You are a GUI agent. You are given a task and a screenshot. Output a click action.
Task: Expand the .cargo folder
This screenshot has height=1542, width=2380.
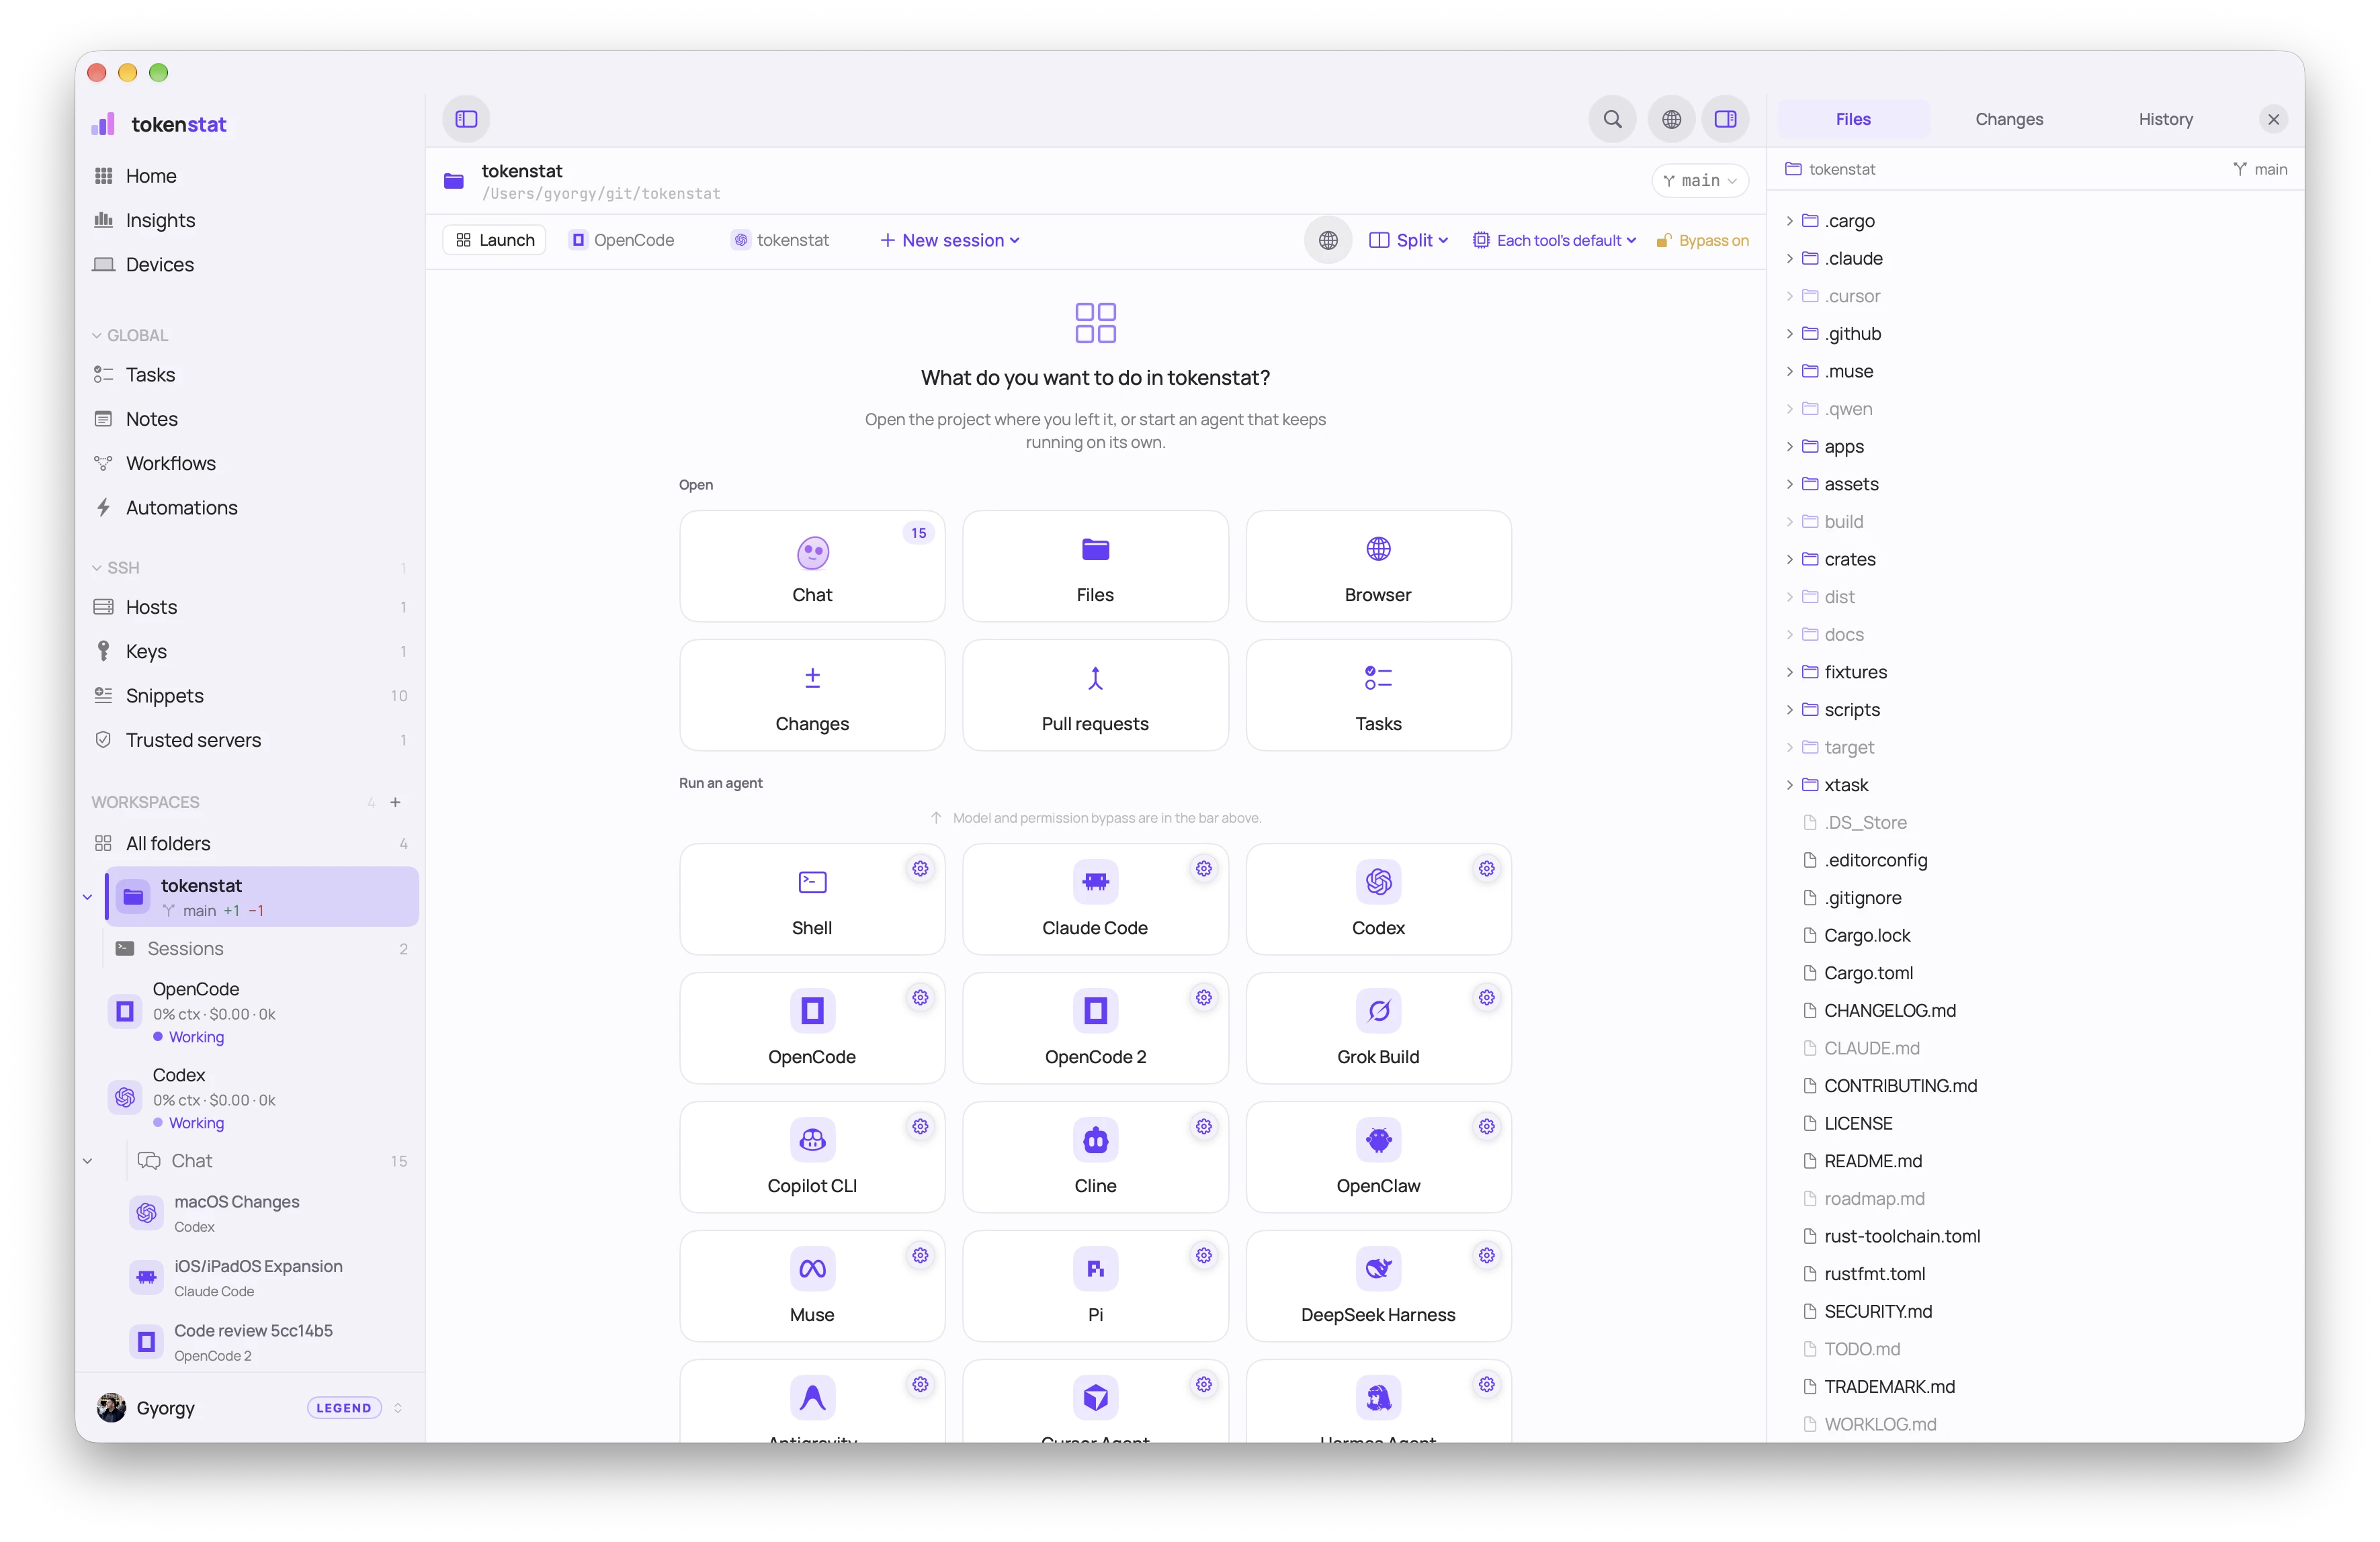1789,221
